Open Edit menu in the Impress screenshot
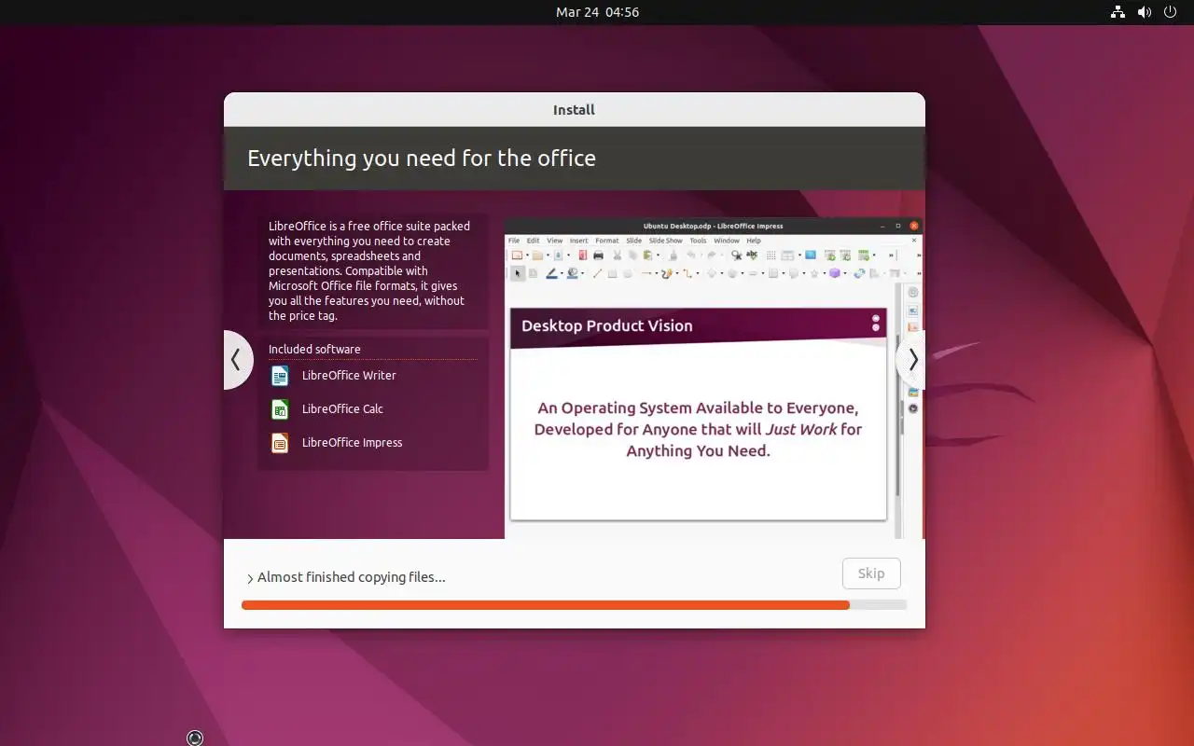This screenshot has width=1194, height=746. pyautogui.click(x=533, y=241)
